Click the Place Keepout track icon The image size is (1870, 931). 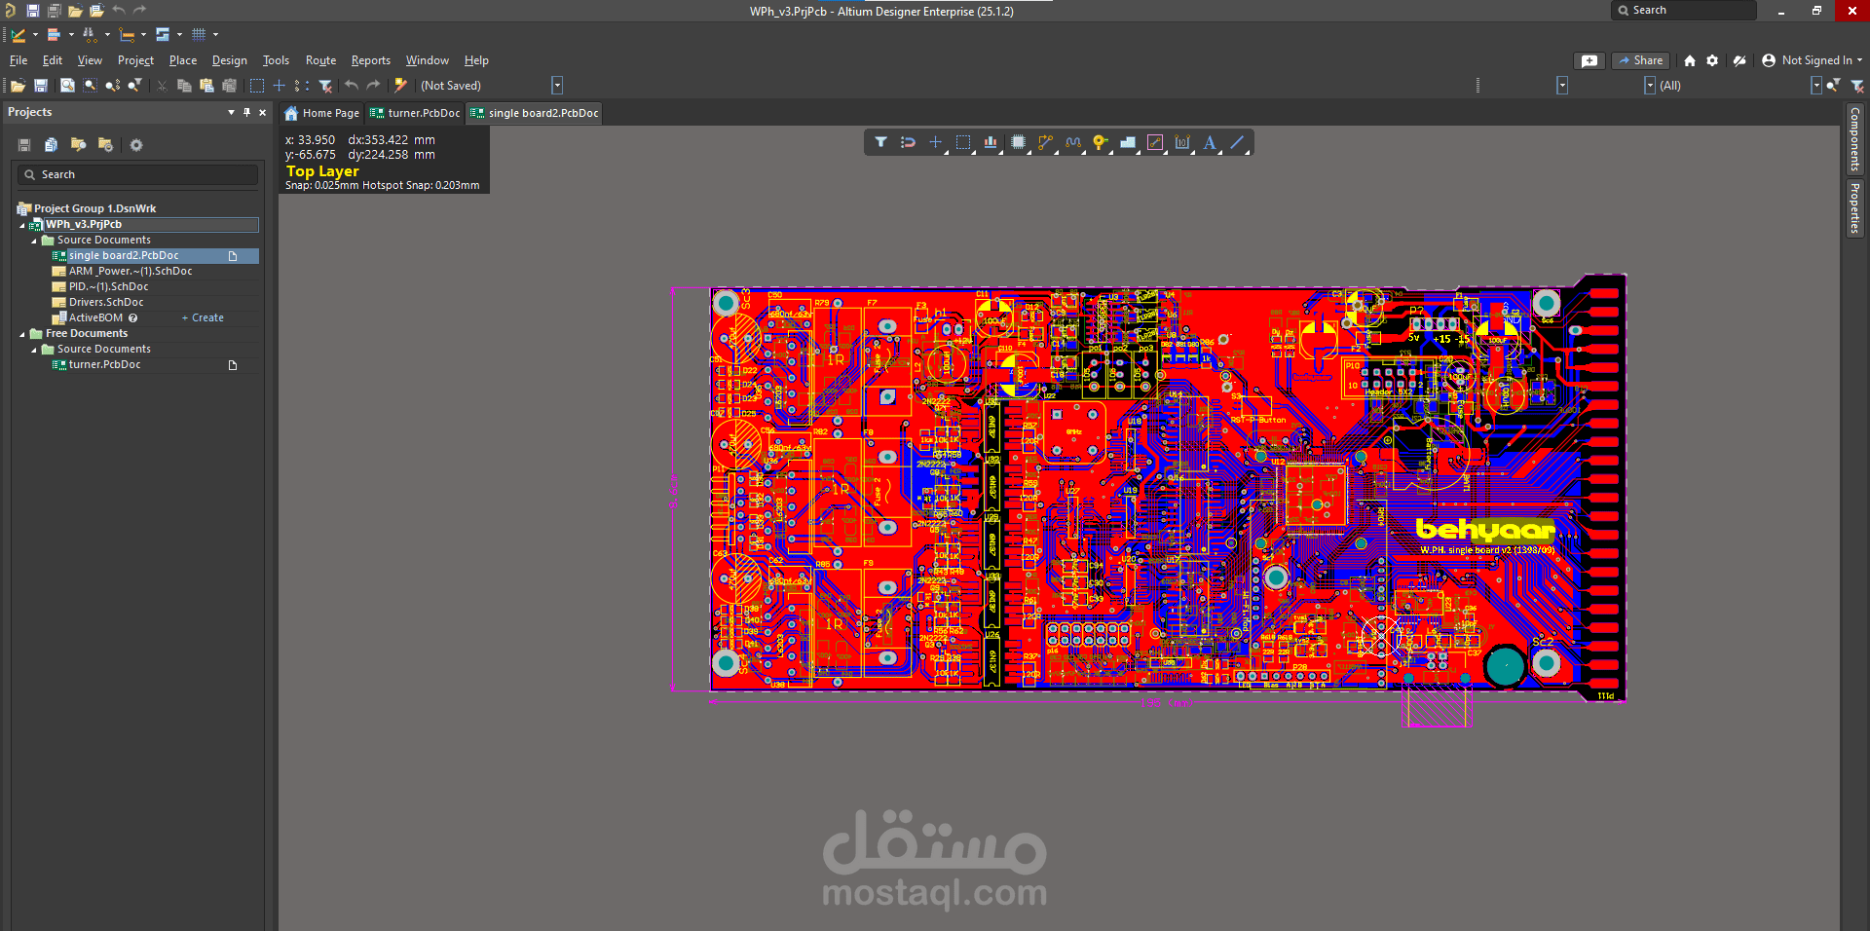pyautogui.click(x=1155, y=142)
